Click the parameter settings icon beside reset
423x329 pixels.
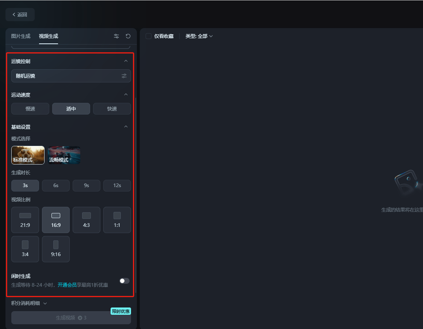[x=116, y=36]
